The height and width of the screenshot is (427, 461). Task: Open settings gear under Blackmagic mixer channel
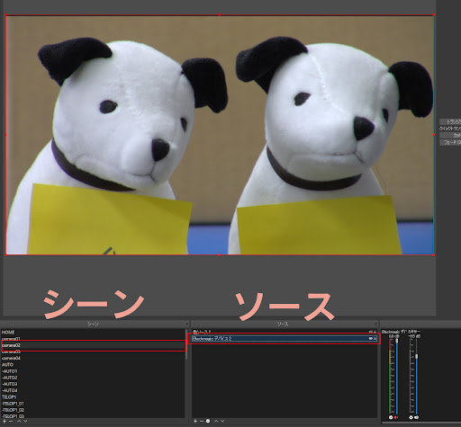coord(391,417)
